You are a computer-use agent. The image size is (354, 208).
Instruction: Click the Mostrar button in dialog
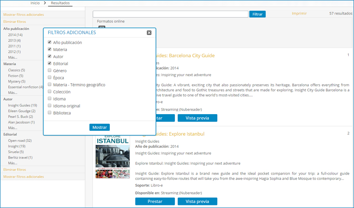[x=100, y=127]
